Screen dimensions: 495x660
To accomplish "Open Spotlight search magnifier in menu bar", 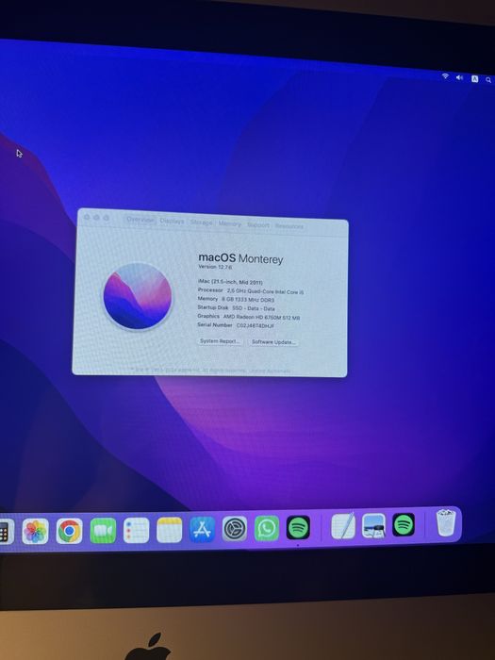I will click(488, 79).
